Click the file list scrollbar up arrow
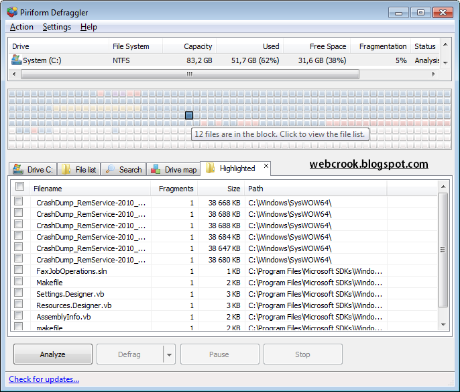The image size is (460, 392). tap(443, 187)
